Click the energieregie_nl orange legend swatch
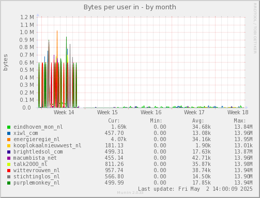260x198 pixels. [x=9, y=140]
